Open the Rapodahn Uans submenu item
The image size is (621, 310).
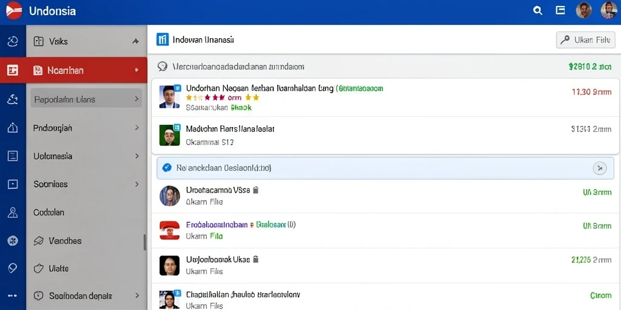coord(86,99)
